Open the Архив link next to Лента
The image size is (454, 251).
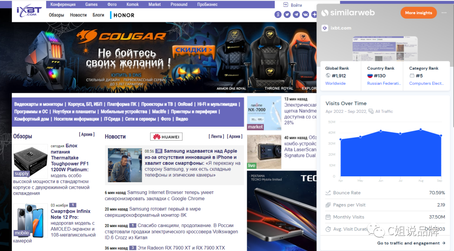coord(235,136)
